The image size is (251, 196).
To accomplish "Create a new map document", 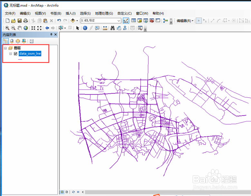I will (x=7, y=21).
